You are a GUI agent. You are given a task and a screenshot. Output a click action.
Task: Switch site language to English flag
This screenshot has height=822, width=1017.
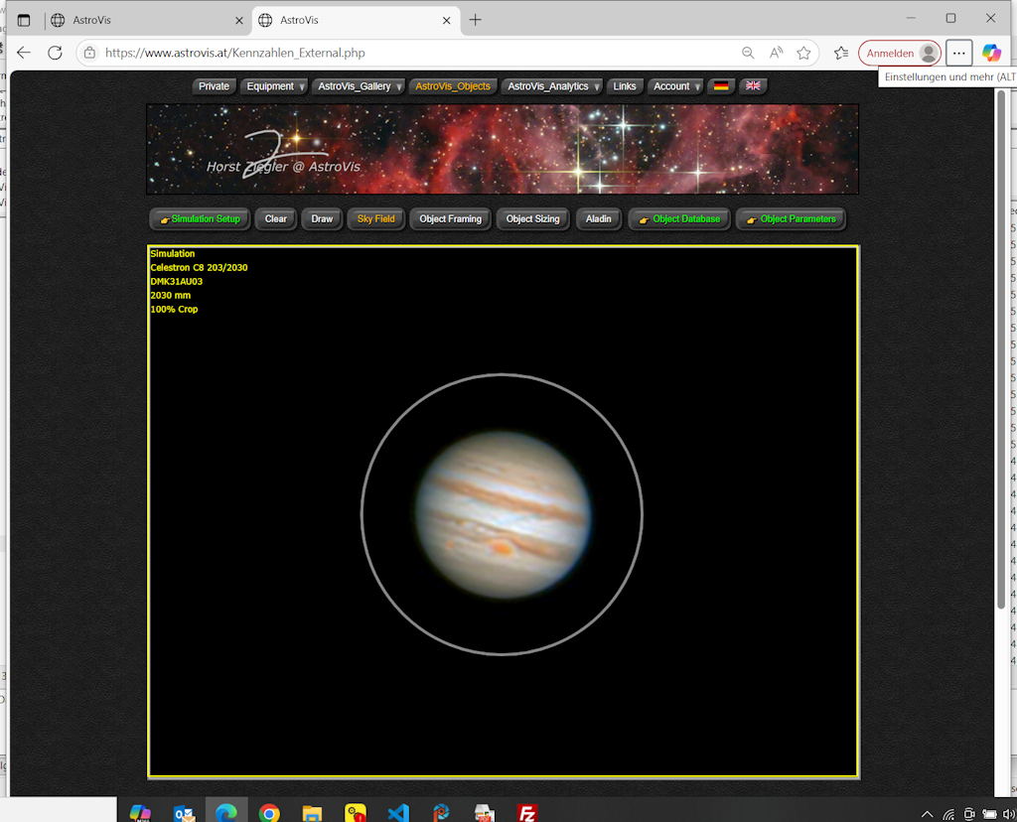pyautogui.click(x=753, y=86)
